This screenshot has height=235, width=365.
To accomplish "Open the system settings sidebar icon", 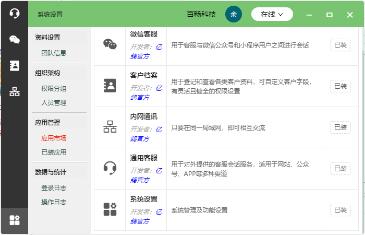I will [x=15, y=220].
